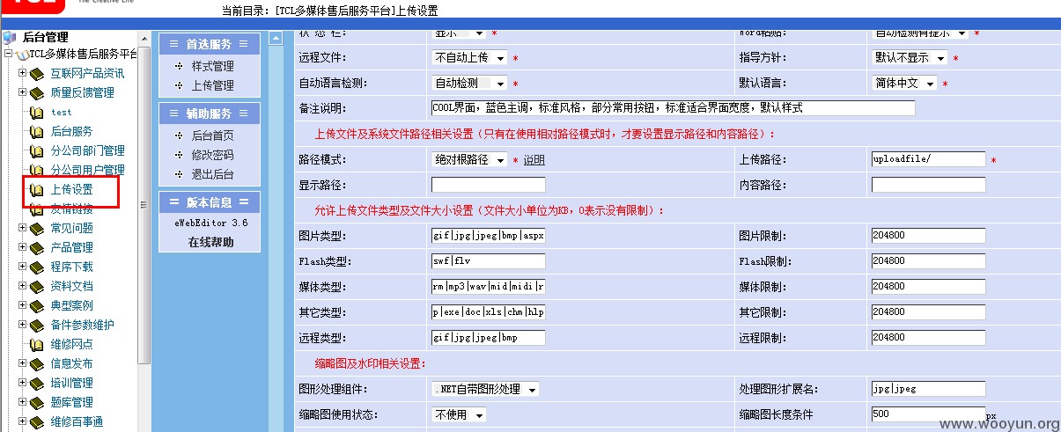Click the middle panel scroll-up arrow
1061x432 pixels.
(x=276, y=38)
